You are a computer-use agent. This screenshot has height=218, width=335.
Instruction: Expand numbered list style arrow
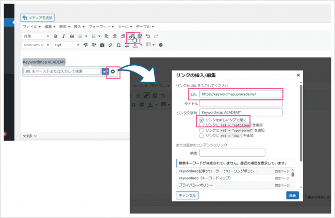coord(99,37)
